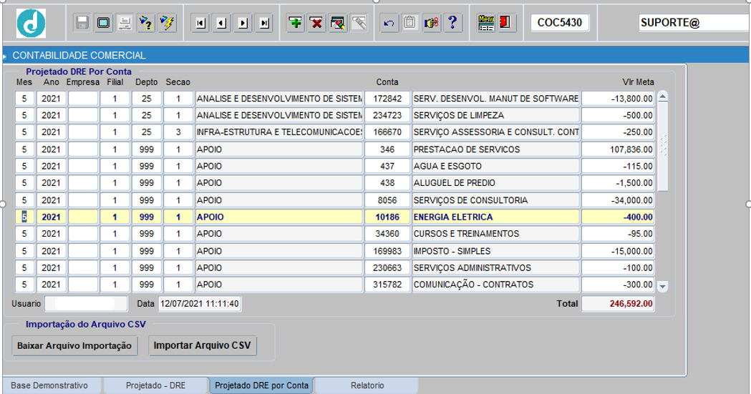Click Mes cell in highlighted row

click(x=24, y=217)
